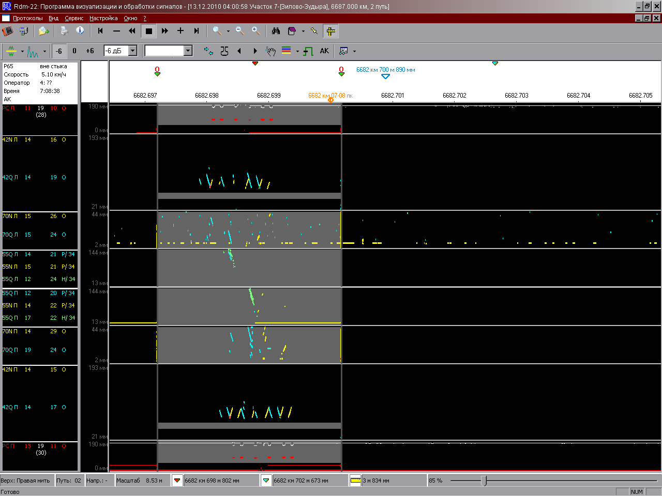Expand the colored lines dropdown arrow
Screen dimensions: 662x496
click(297, 51)
